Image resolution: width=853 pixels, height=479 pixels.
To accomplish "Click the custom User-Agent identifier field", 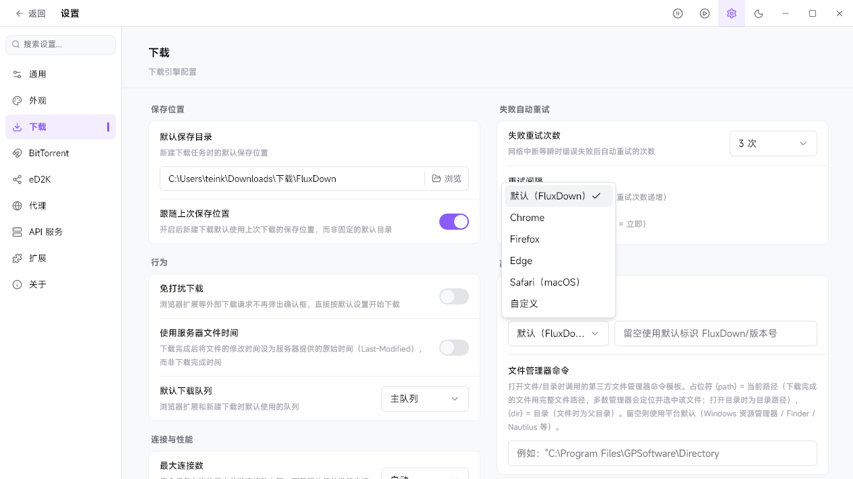I will 716,333.
